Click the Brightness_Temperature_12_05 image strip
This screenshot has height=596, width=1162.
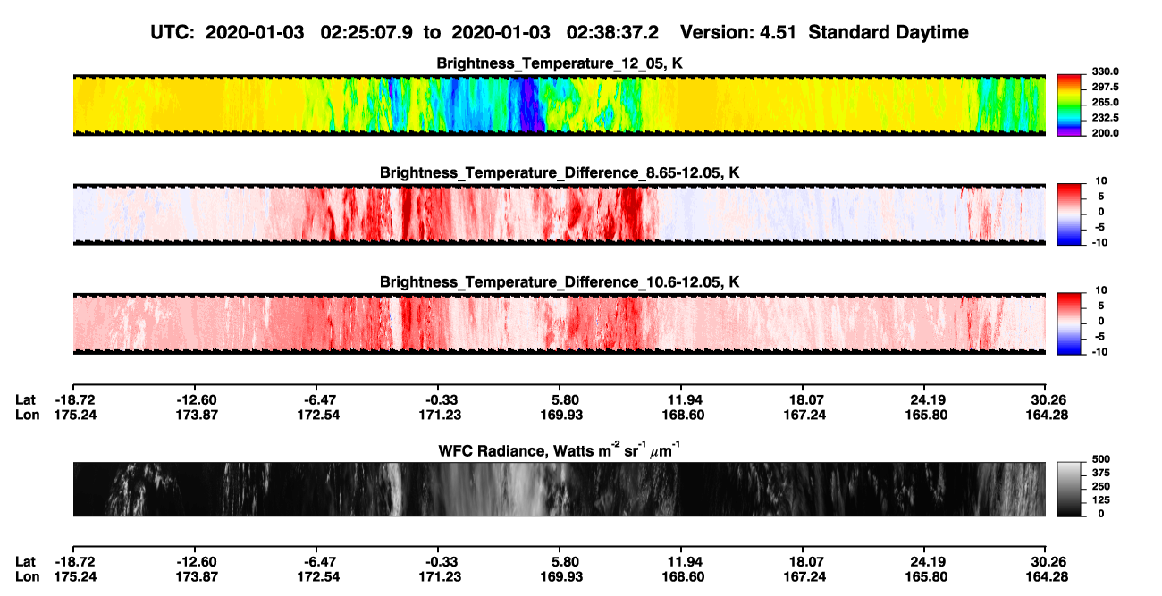pyautogui.click(x=559, y=105)
